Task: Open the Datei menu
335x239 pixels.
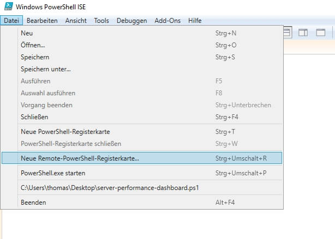Action: coord(11,21)
